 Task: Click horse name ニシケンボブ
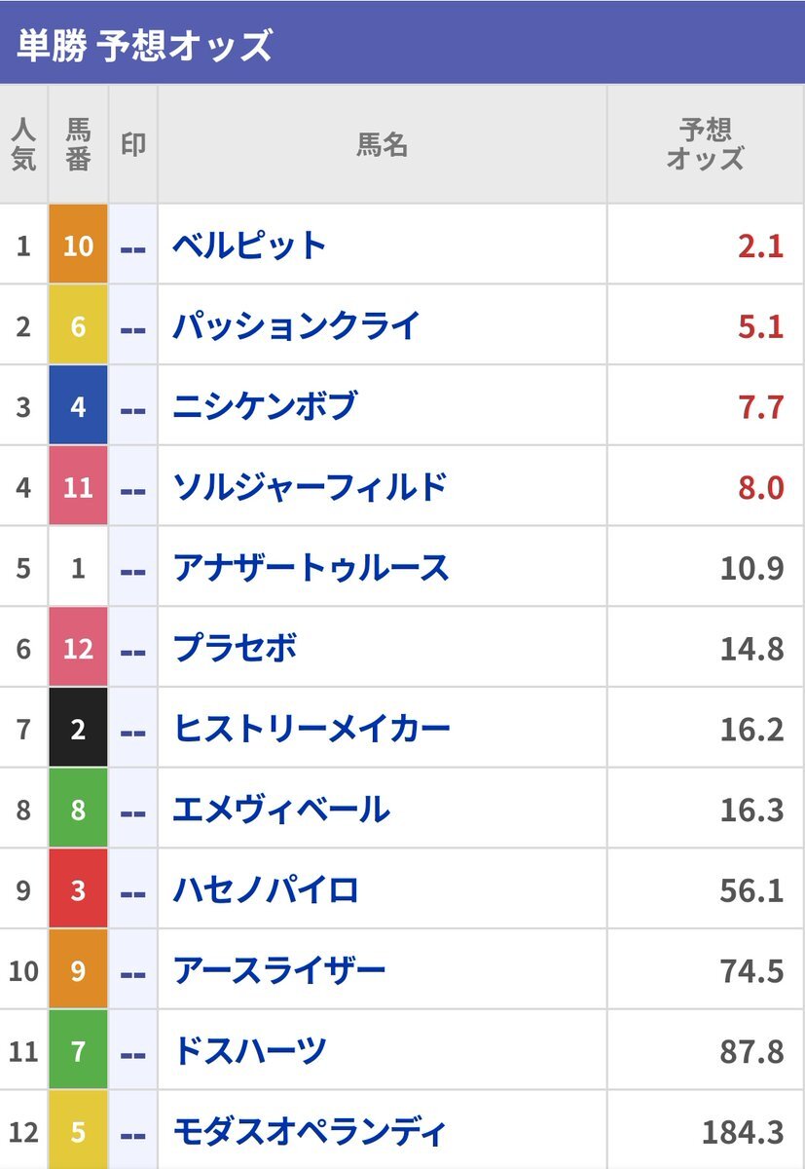265,406
